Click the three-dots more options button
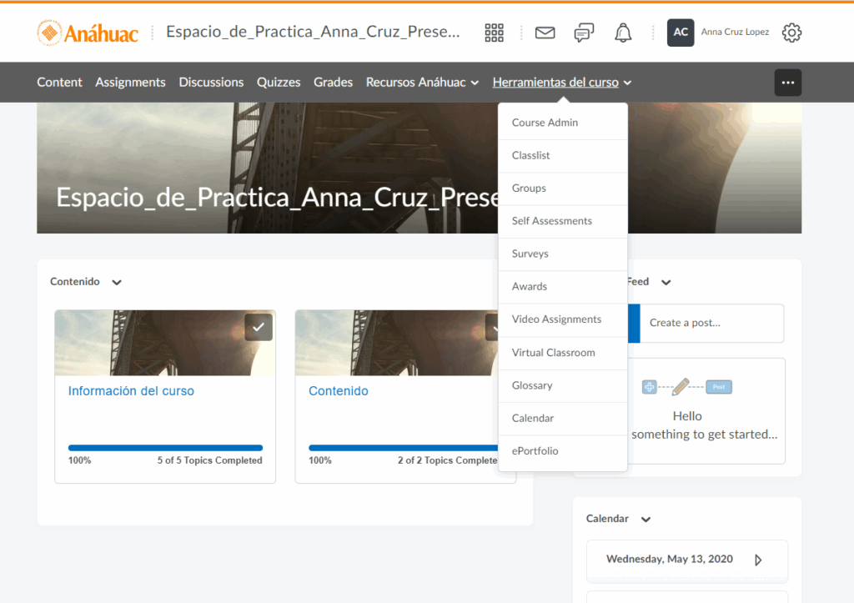 [787, 83]
